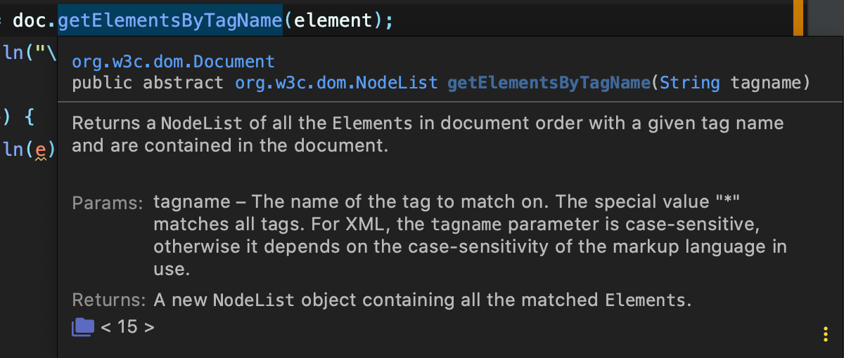Click Elements at the end of the Returns line
This screenshot has height=358, width=844.
pos(645,301)
